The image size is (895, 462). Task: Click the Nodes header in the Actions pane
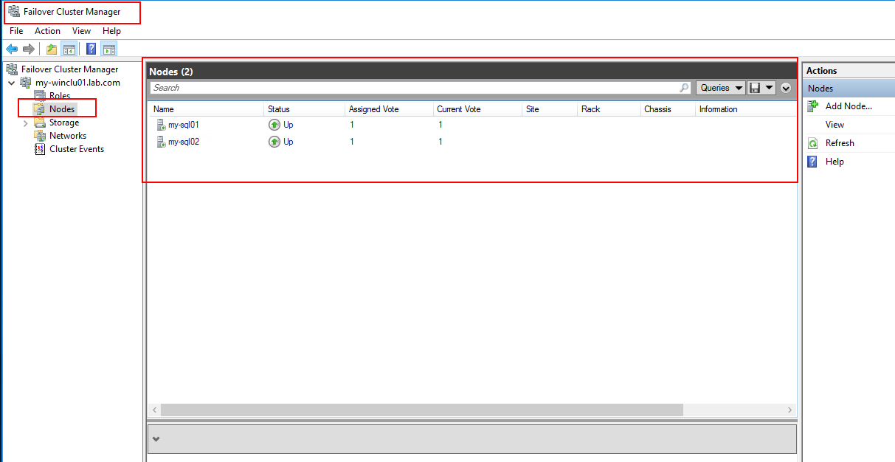(x=849, y=89)
